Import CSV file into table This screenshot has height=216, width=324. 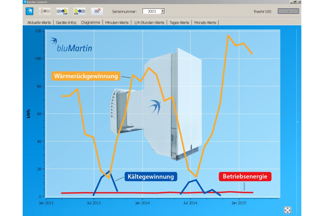[80, 11]
